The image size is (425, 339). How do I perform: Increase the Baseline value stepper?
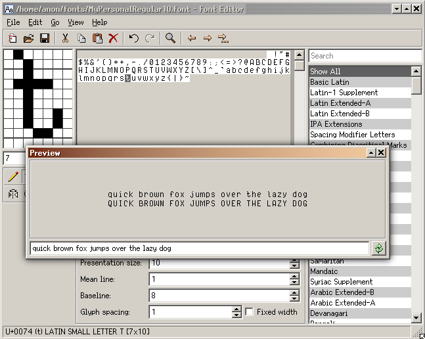(294, 293)
